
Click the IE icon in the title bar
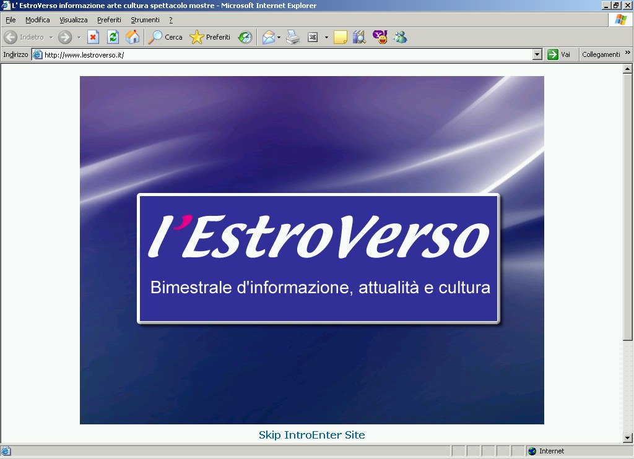coord(6,5)
